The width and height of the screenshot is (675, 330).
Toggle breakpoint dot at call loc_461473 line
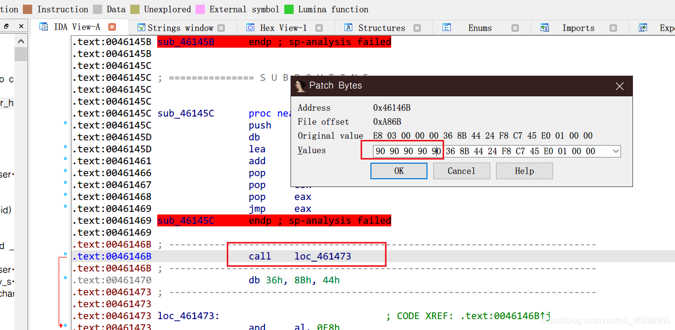[x=65, y=254]
